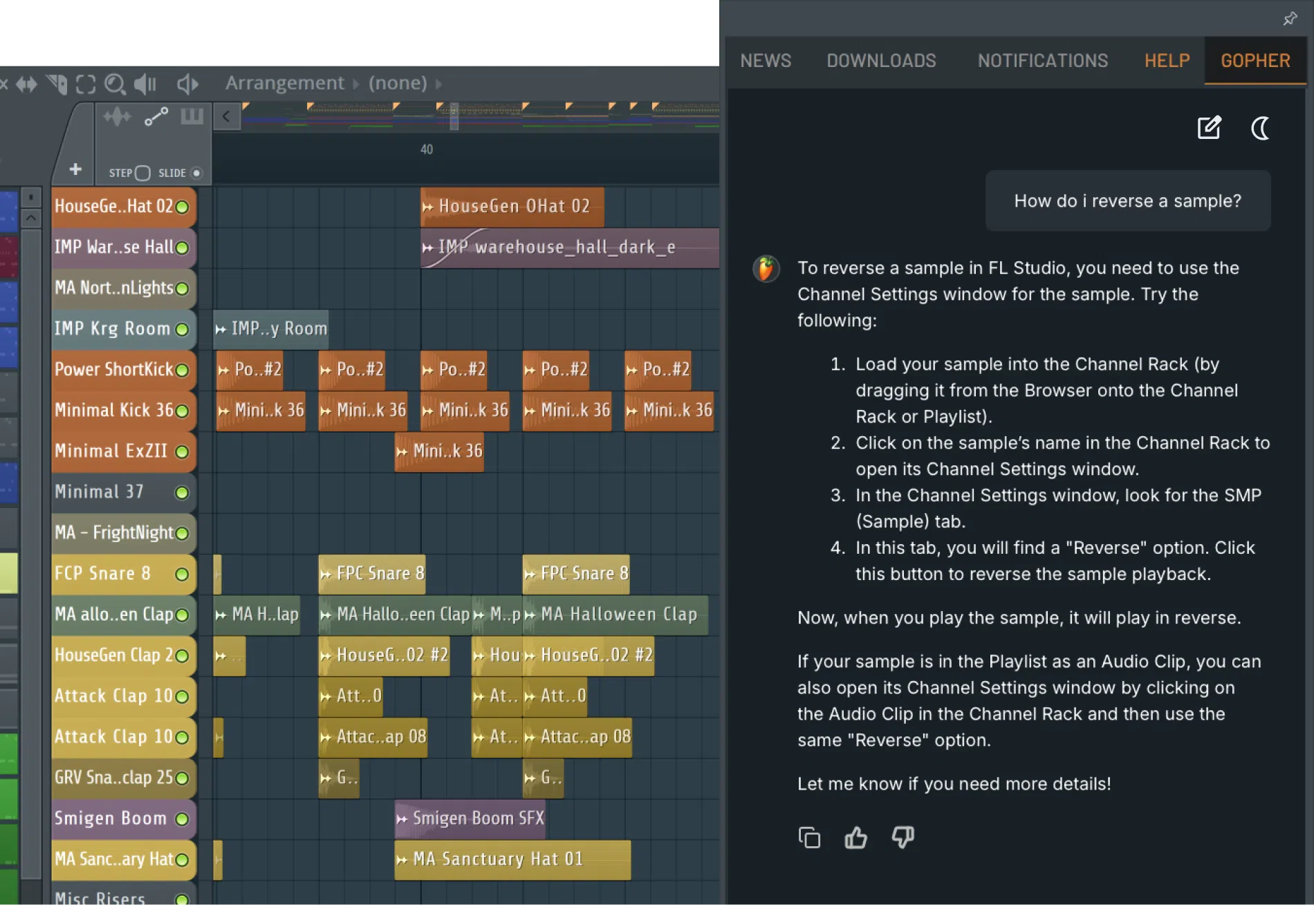The image size is (1314, 905).
Task: Click the 'How do i reverse a sample?' message
Action: tap(1127, 201)
